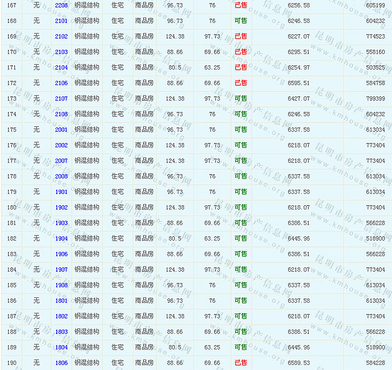Click room 2106 link
Image resolution: width=392 pixels, height=370 pixels.
[61, 83]
